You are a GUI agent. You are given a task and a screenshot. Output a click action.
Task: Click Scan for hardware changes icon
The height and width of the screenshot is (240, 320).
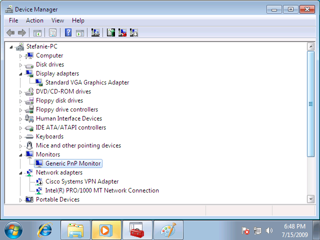coord(95,32)
